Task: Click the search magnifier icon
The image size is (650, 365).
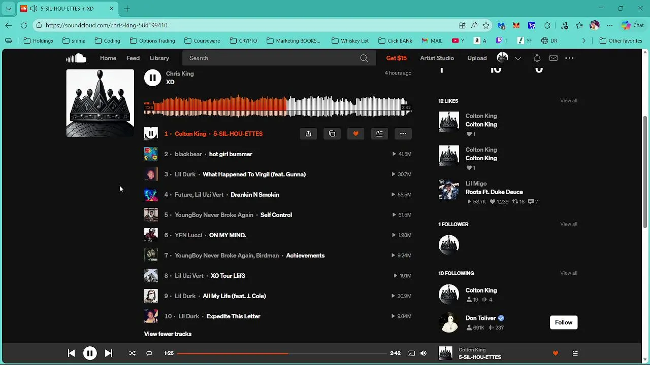Action: 364,58
